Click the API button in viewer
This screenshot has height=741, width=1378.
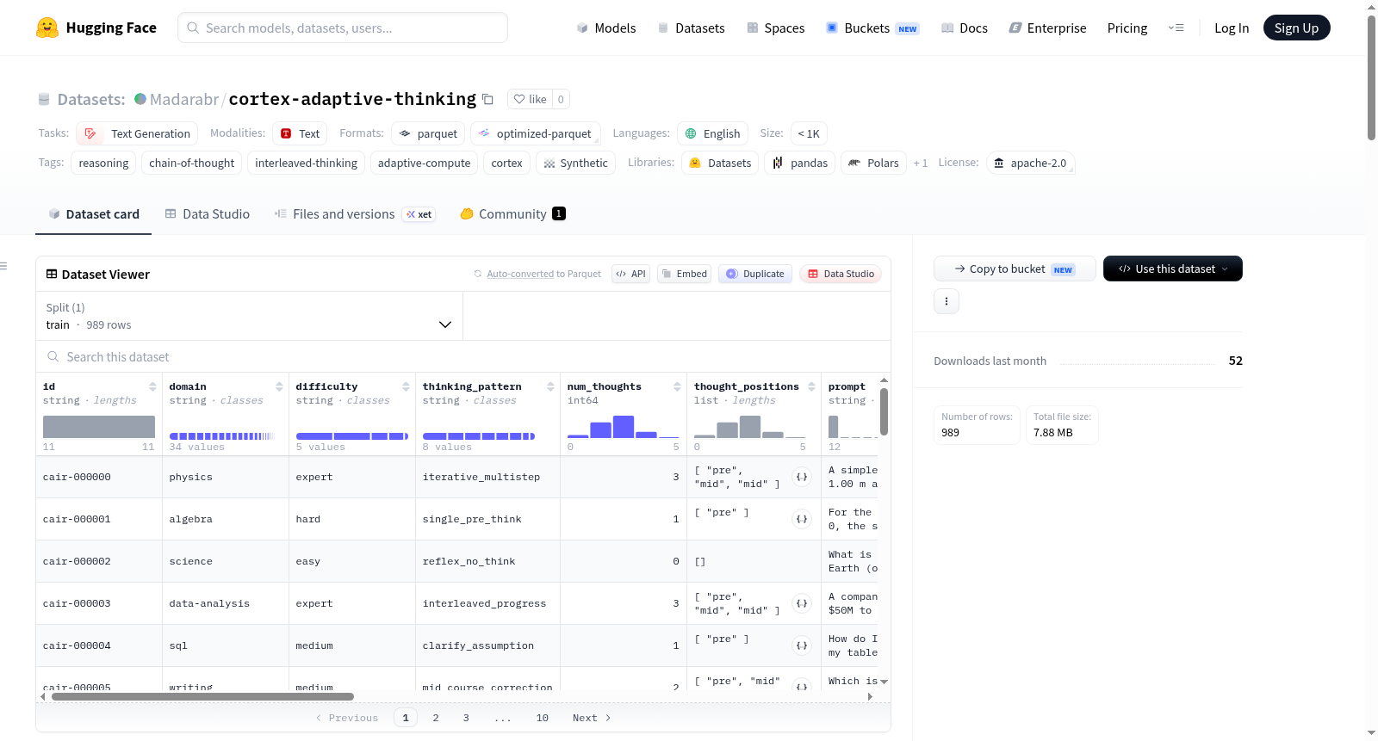[630, 274]
